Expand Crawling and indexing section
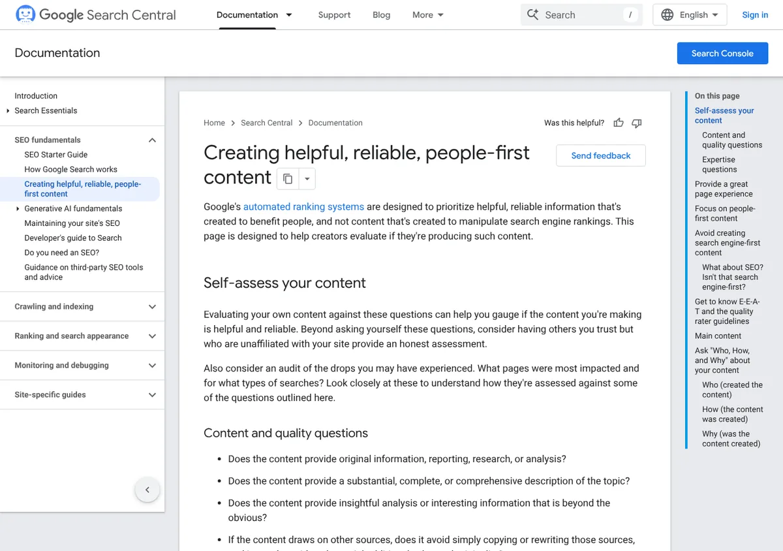This screenshot has width=783, height=551. (x=152, y=307)
